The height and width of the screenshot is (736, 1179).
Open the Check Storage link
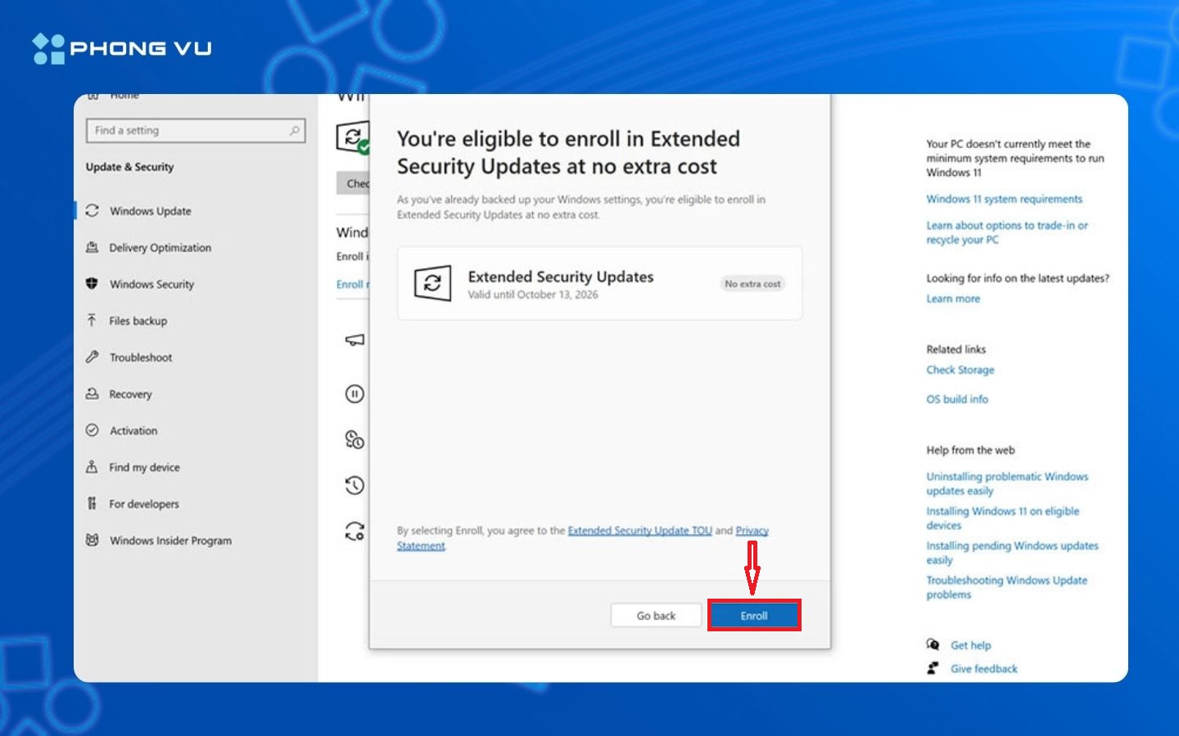pyautogui.click(x=960, y=370)
